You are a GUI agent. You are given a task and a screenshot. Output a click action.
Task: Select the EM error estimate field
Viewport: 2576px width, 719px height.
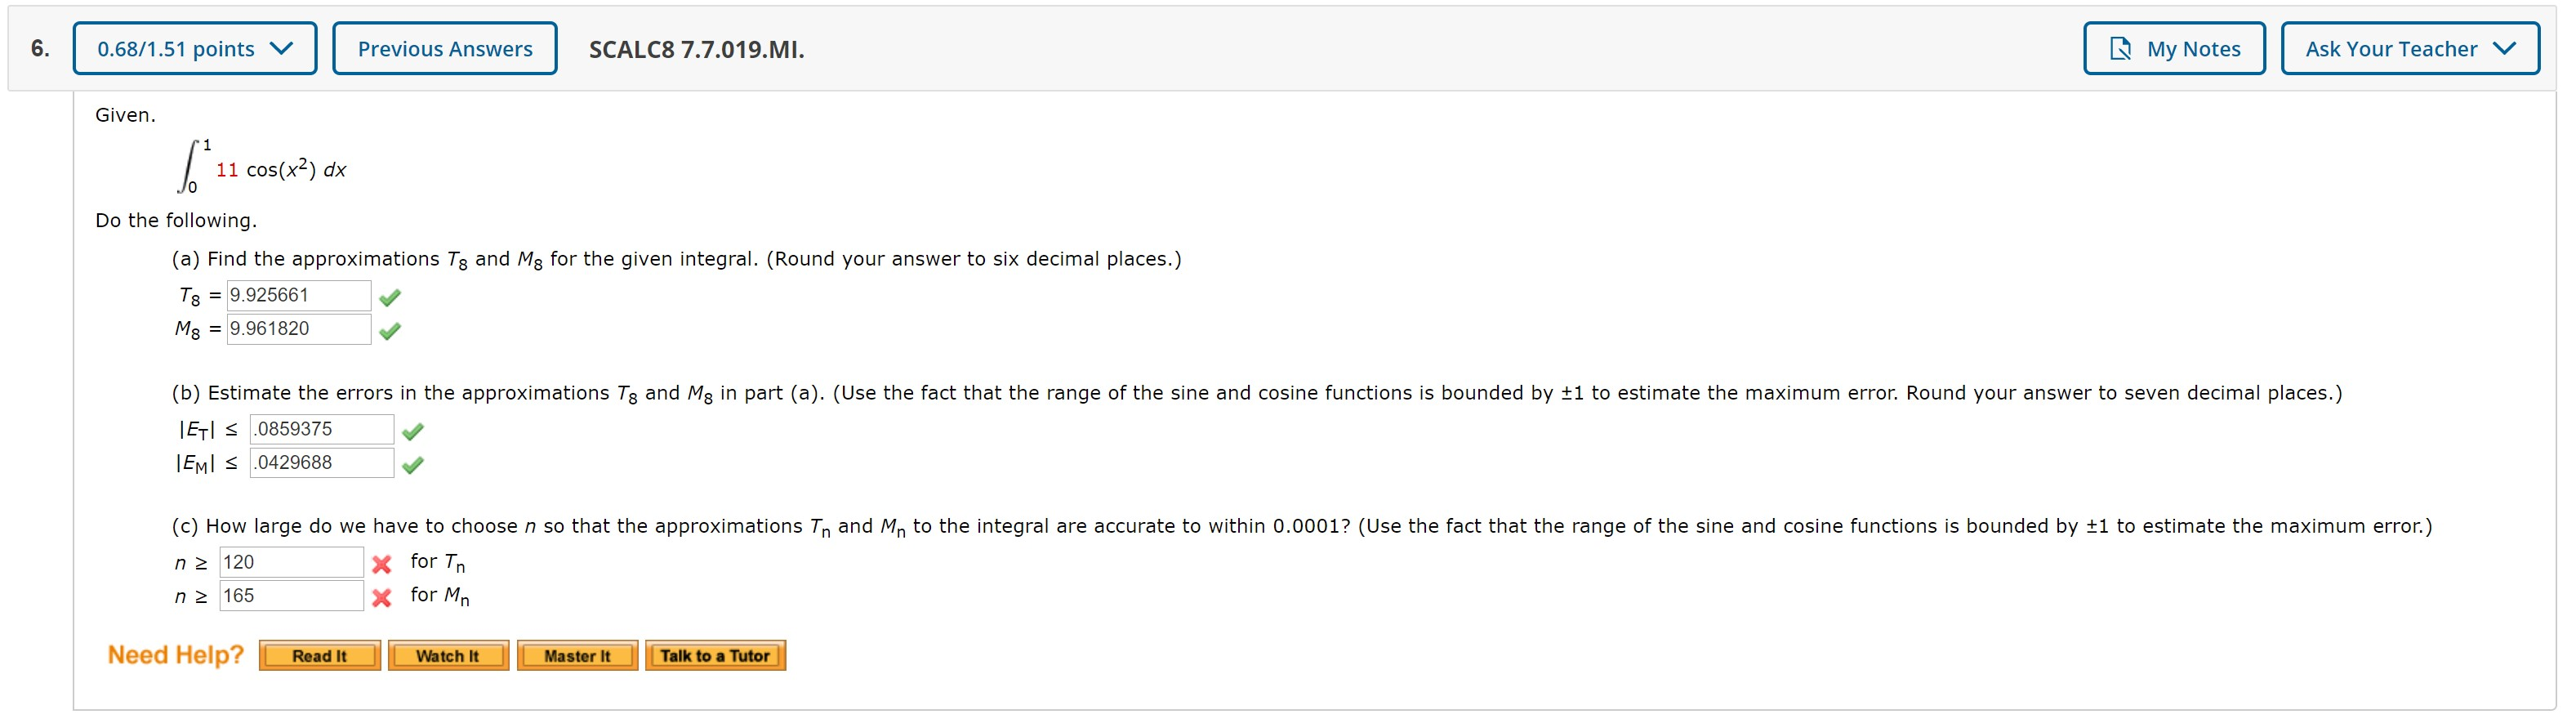321,463
